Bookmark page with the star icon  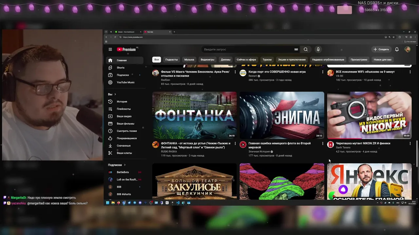click(393, 37)
